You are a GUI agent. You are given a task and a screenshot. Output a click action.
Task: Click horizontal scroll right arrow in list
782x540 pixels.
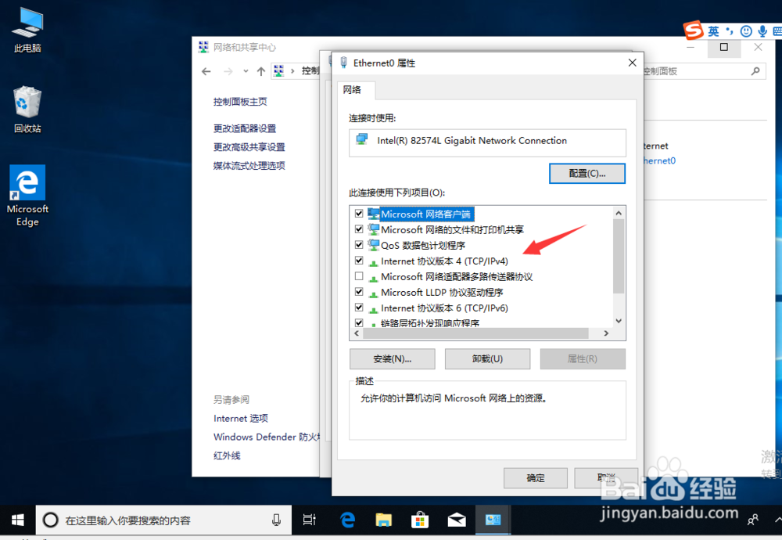[x=606, y=333]
